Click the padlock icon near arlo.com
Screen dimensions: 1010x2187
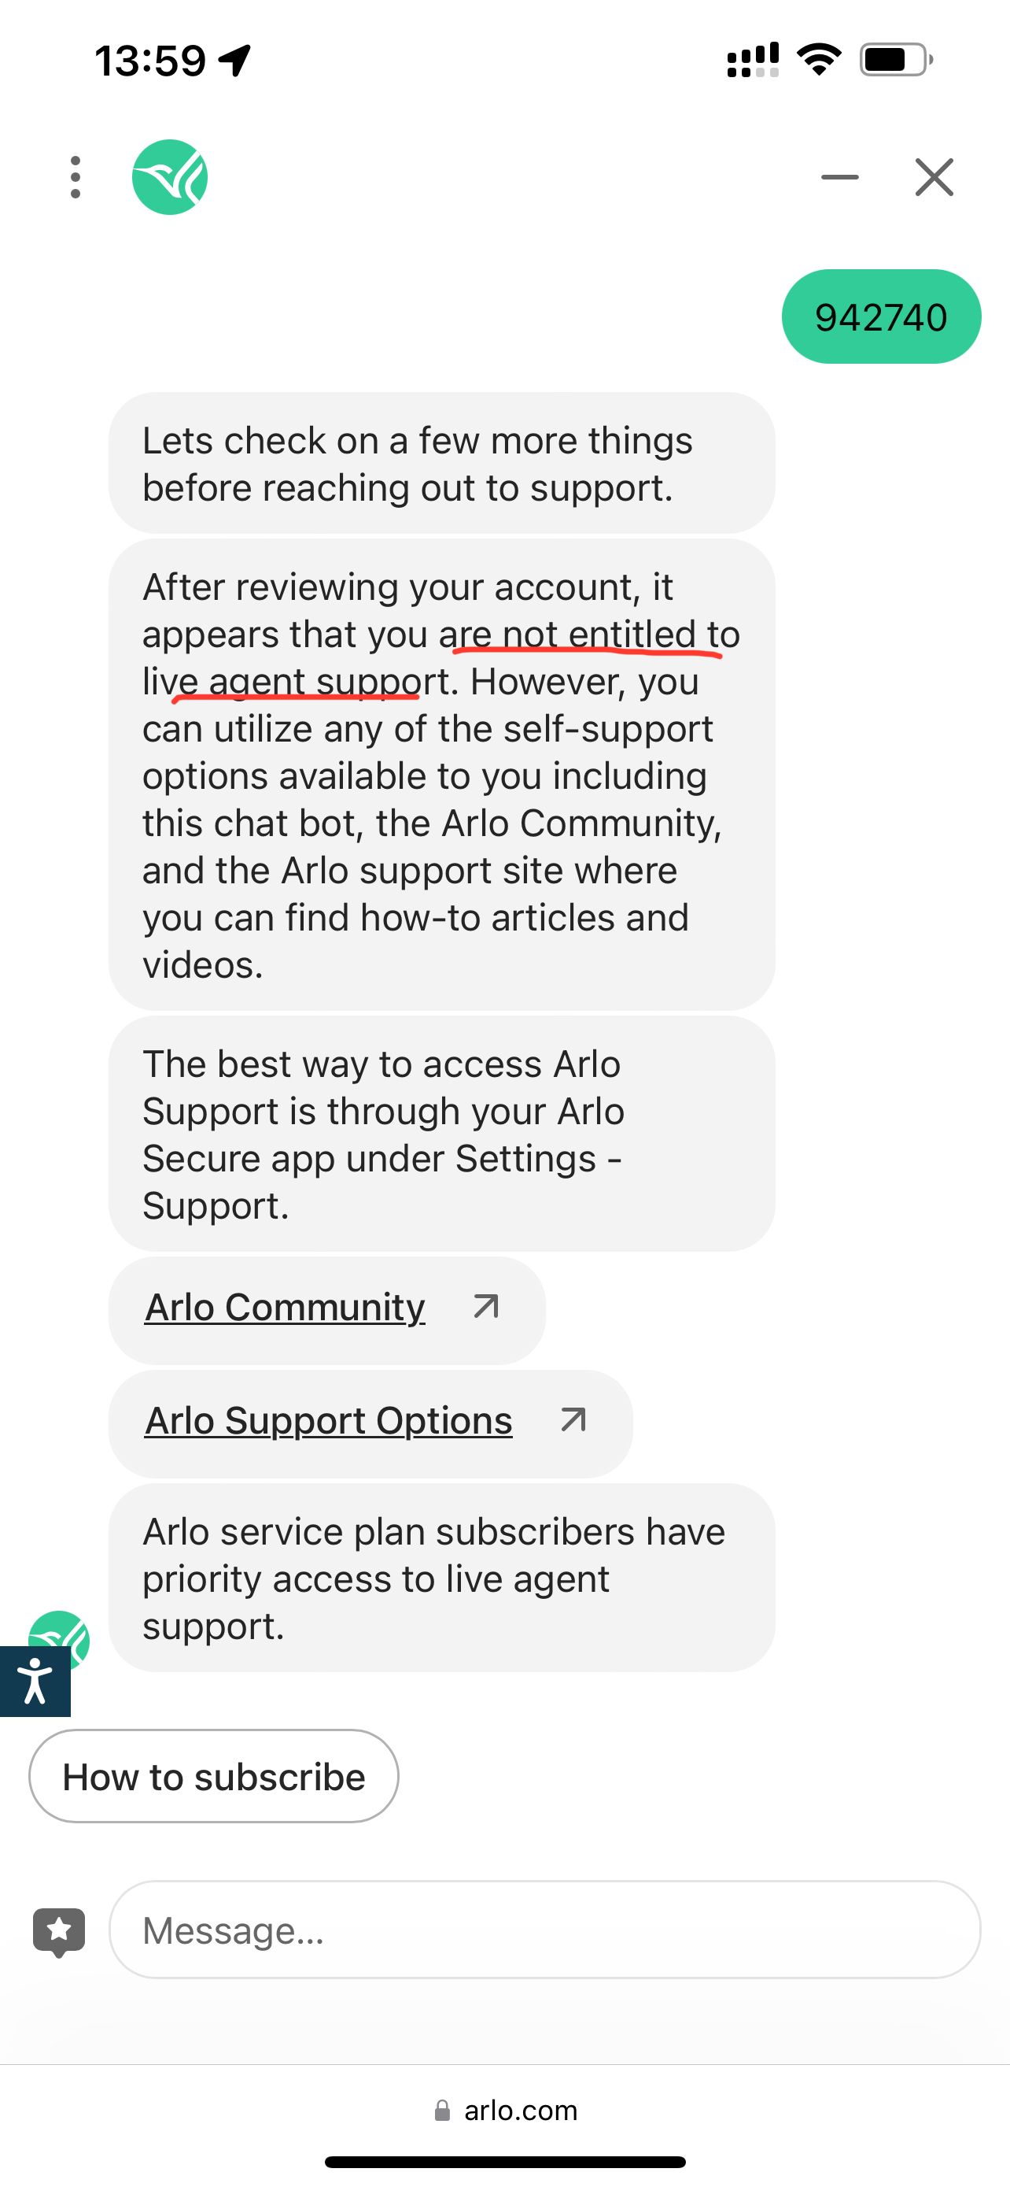coord(443,2111)
